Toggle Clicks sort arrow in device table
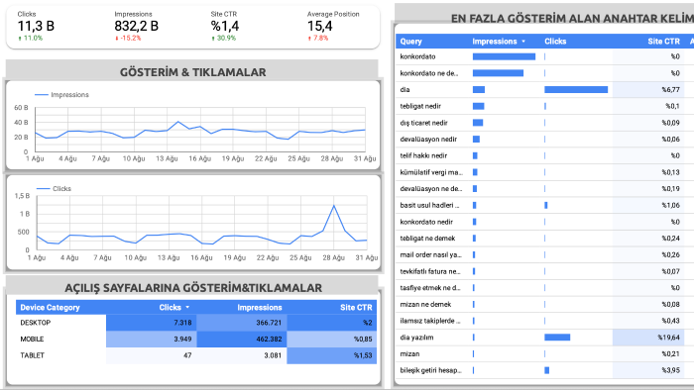694x390 pixels. 187,308
